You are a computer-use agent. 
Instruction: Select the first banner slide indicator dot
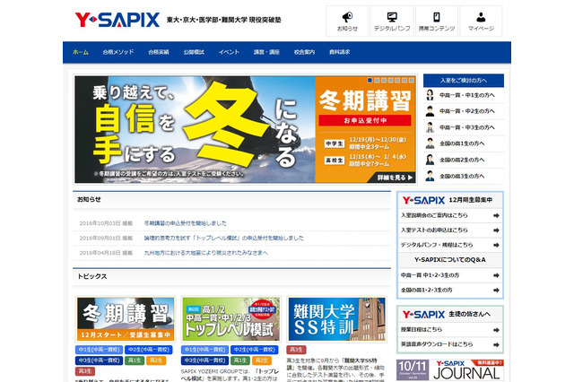coord(370,80)
